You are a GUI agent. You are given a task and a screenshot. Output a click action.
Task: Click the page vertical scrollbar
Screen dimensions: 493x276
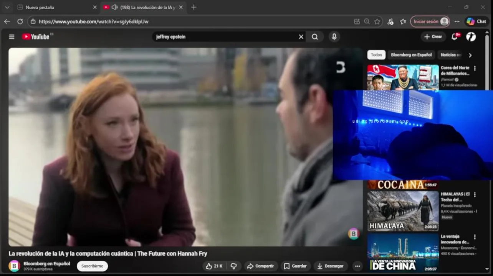click(x=487, y=151)
